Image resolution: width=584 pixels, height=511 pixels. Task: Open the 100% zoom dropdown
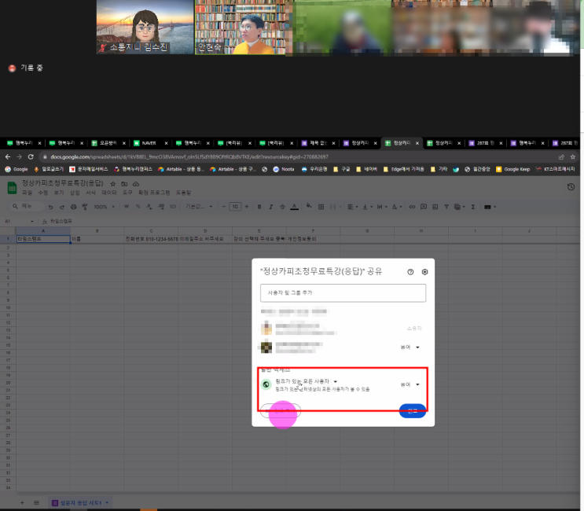(104, 207)
